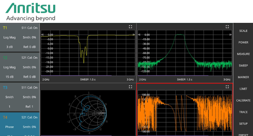Open the MARKER menu
This screenshot has height=136, width=253.
point(243,77)
